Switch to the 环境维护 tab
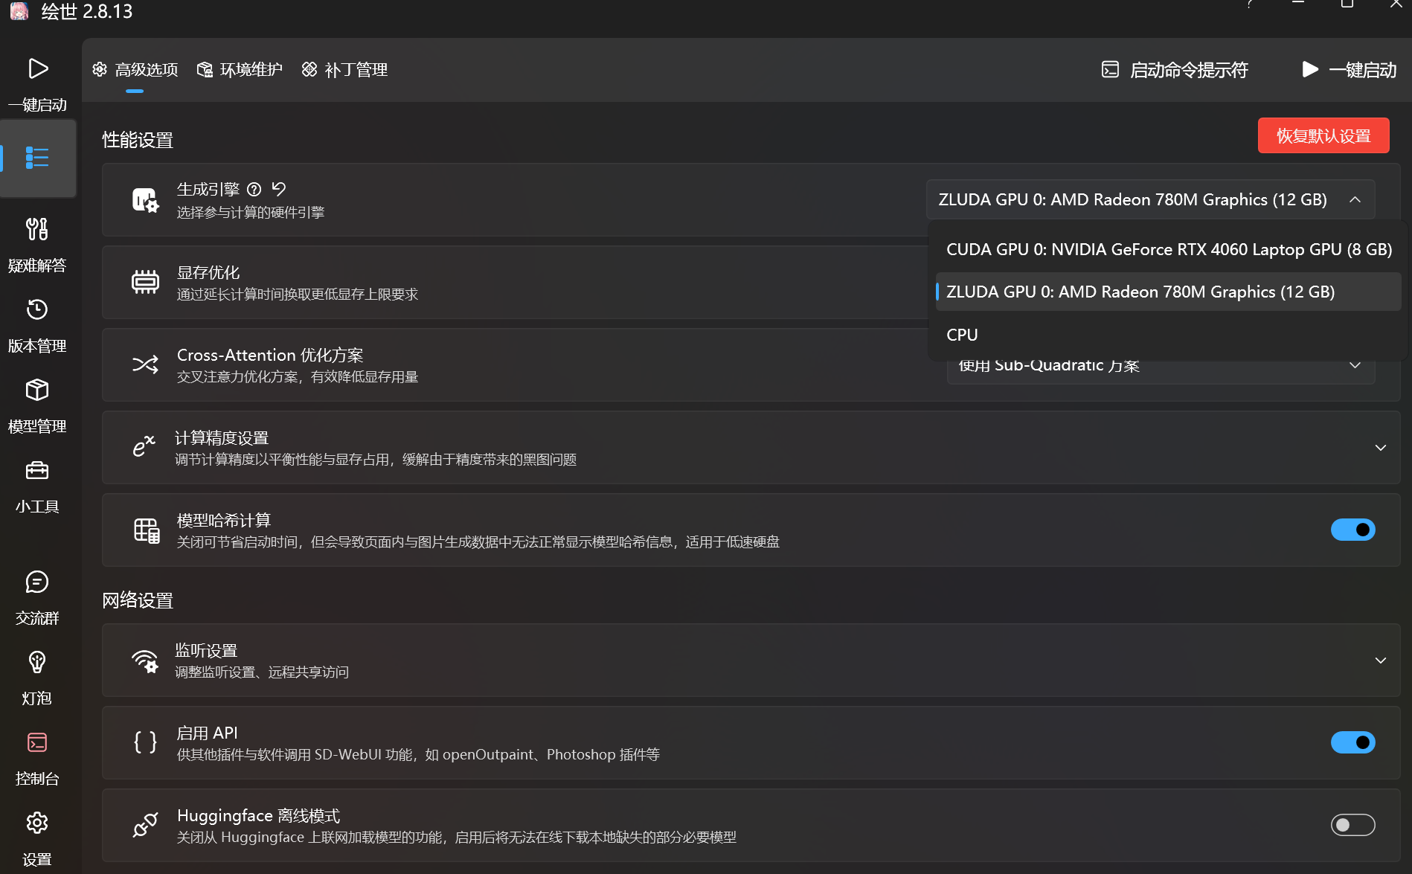This screenshot has width=1412, height=874. (x=240, y=70)
